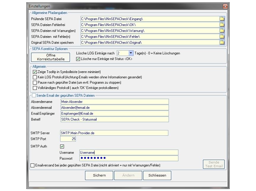This screenshot has height=191, width=256.
Task: Enable Vollständiges Protokoll checkbox
Action: pyautogui.click(x=35, y=88)
